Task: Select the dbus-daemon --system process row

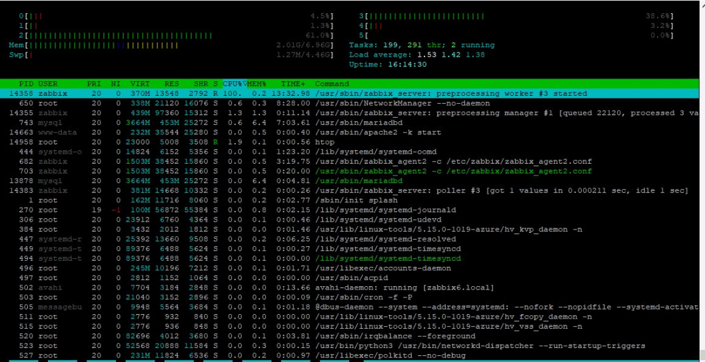Action: [x=350, y=307]
